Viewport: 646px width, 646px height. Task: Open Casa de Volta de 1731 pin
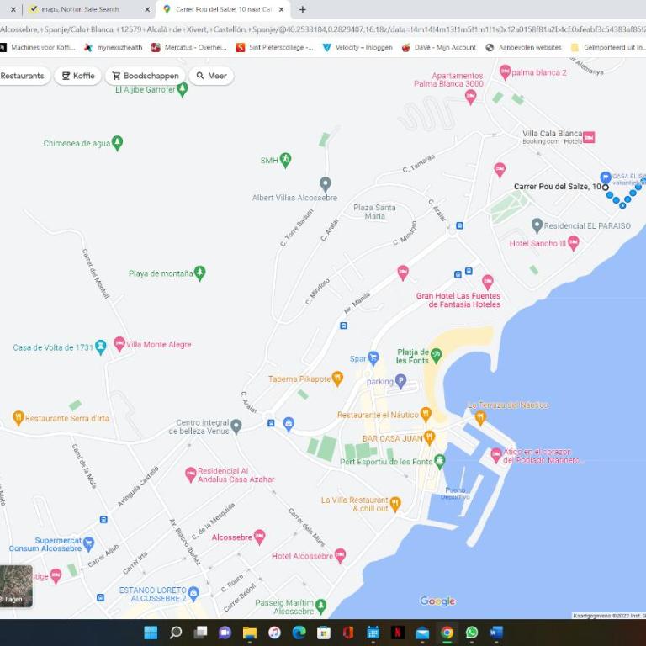coord(101,347)
